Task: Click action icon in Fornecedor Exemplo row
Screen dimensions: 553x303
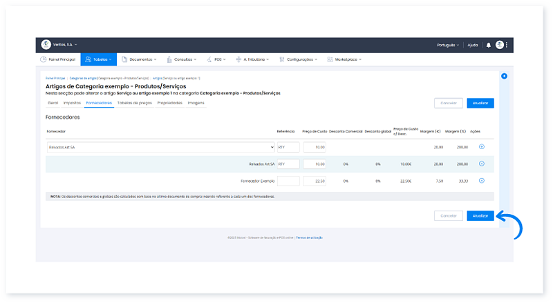Action: (482, 181)
